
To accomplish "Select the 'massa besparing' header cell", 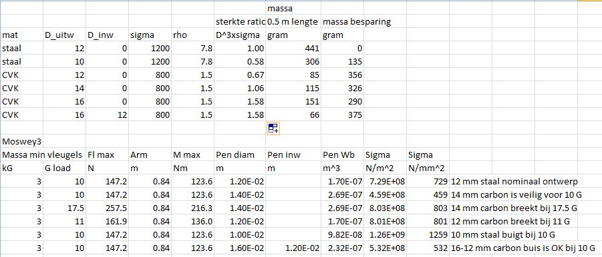I will [343, 22].
